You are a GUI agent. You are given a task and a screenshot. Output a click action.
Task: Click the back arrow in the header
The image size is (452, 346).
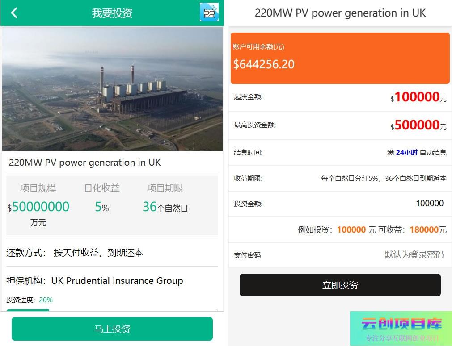tap(14, 13)
